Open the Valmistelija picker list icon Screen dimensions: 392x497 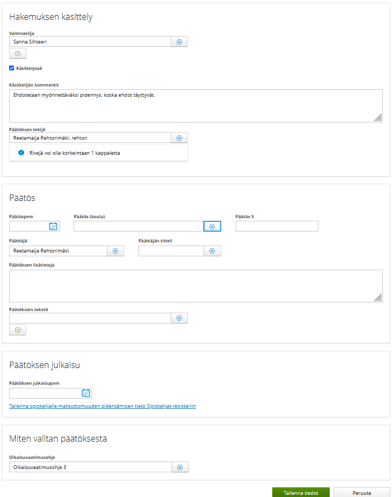179,42
